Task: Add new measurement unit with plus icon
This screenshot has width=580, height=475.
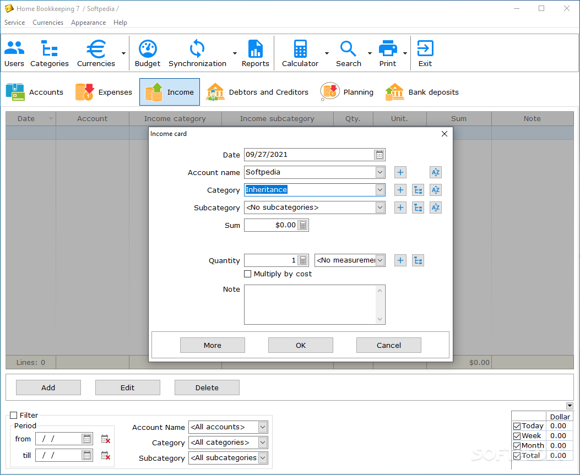Action: 400,260
